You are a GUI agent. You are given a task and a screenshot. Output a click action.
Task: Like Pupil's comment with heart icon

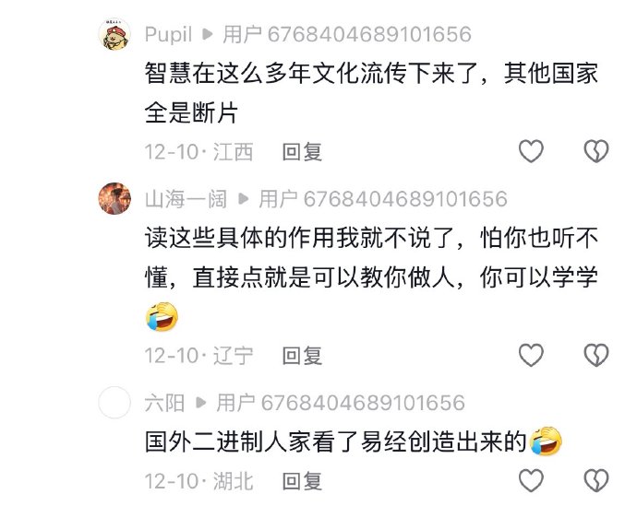pos(531,151)
